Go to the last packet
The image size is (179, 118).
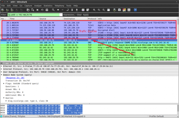[77, 10]
